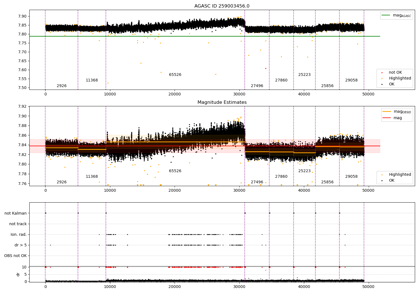This screenshot has height=293, width=419.
Task: Click the 'dr > 5' y-axis label
Action: [x=21, y=245]
